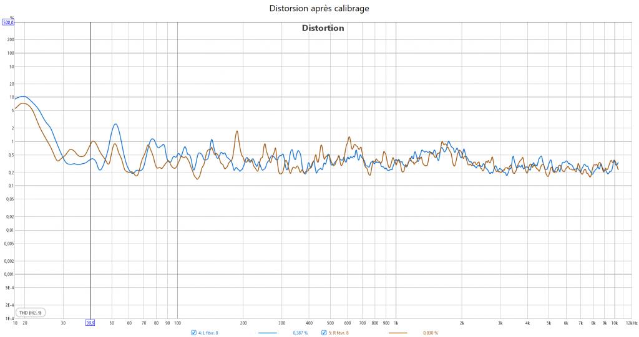Screen dimensions: 639x337
Task: Click the bold Distortion graph title
Action: [x=323, y=28]
